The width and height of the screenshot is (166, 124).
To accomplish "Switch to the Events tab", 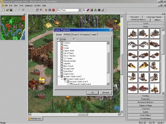I will pyautogui.click(x=75, y=35).
